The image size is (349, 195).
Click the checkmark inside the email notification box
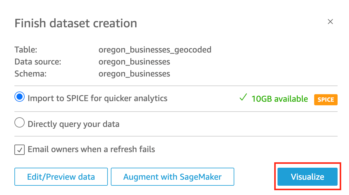coord(19,150)
